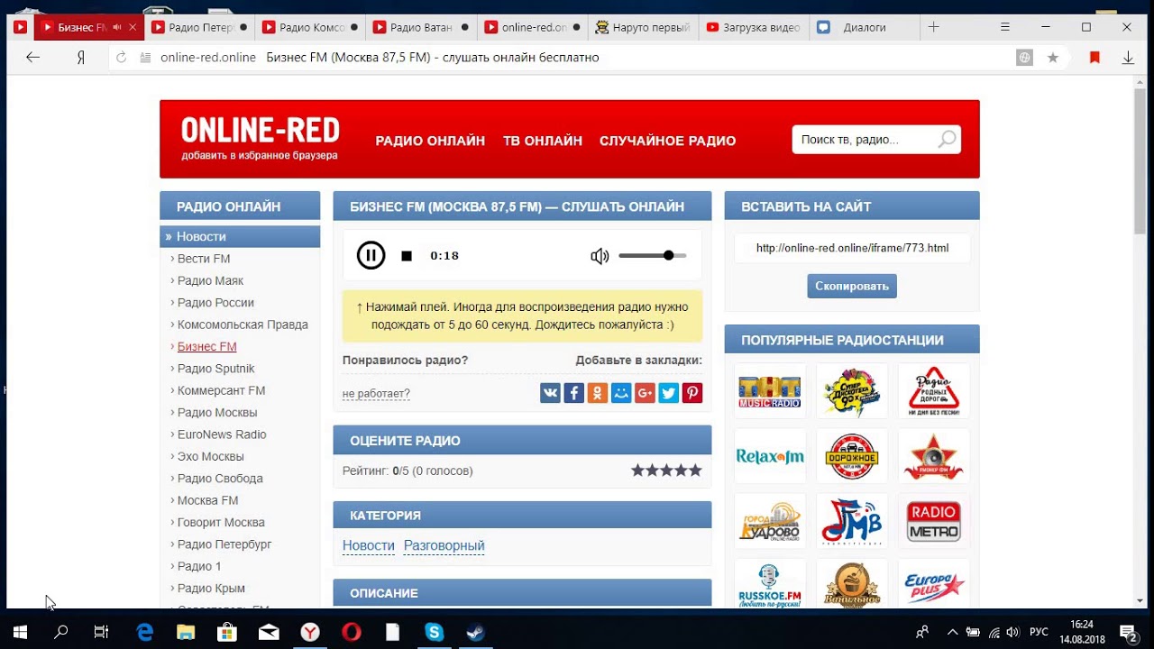Select the Новости sidebar category
The image size is (1154, 649).
pos(240,236)
